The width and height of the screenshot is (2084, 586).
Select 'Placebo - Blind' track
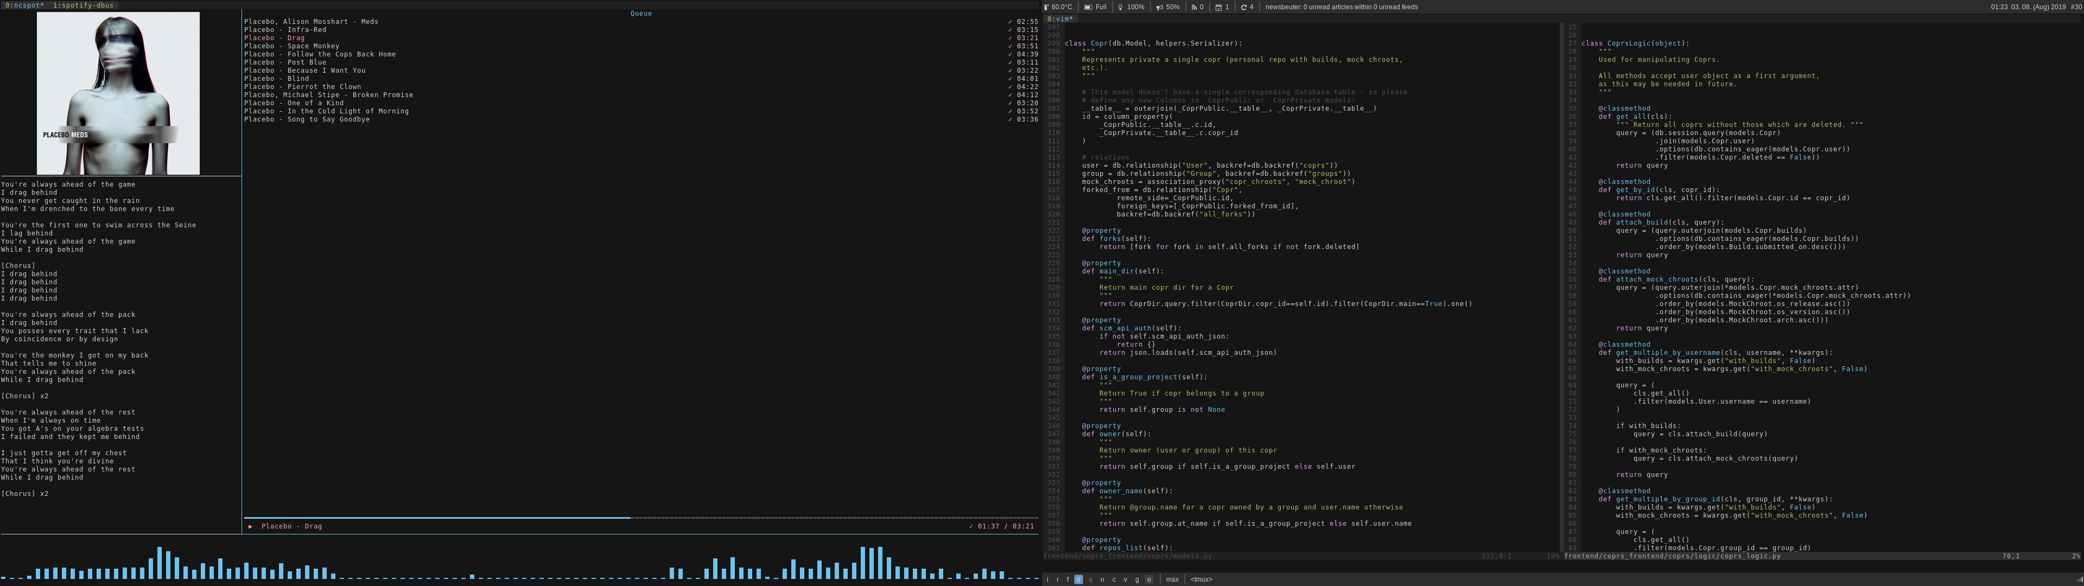pos(277,79)
